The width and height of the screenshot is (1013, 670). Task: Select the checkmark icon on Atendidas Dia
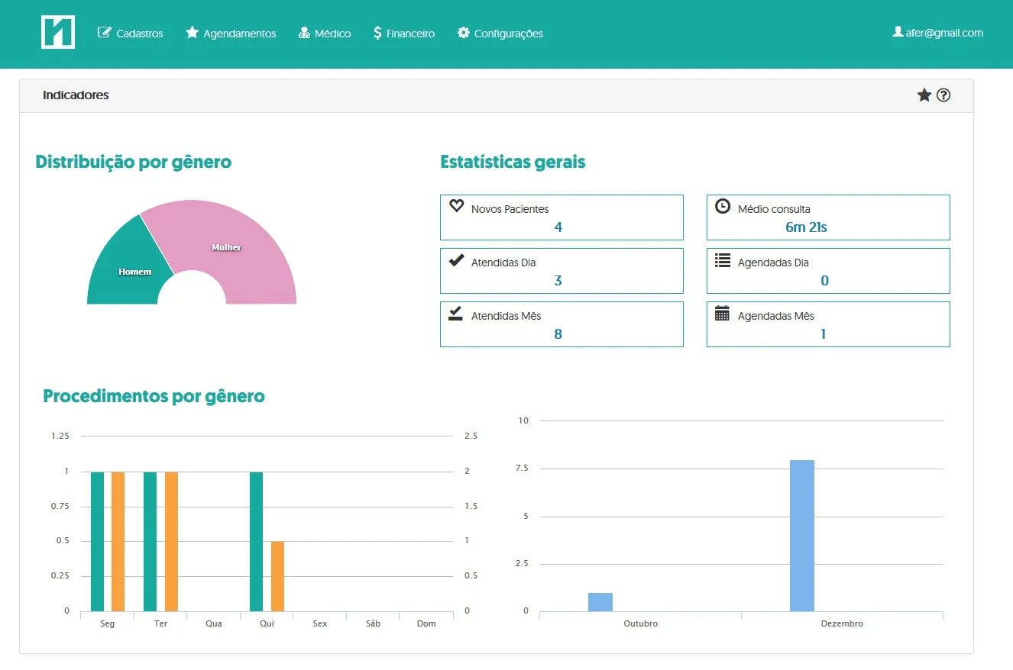click(x=456, y=259)
